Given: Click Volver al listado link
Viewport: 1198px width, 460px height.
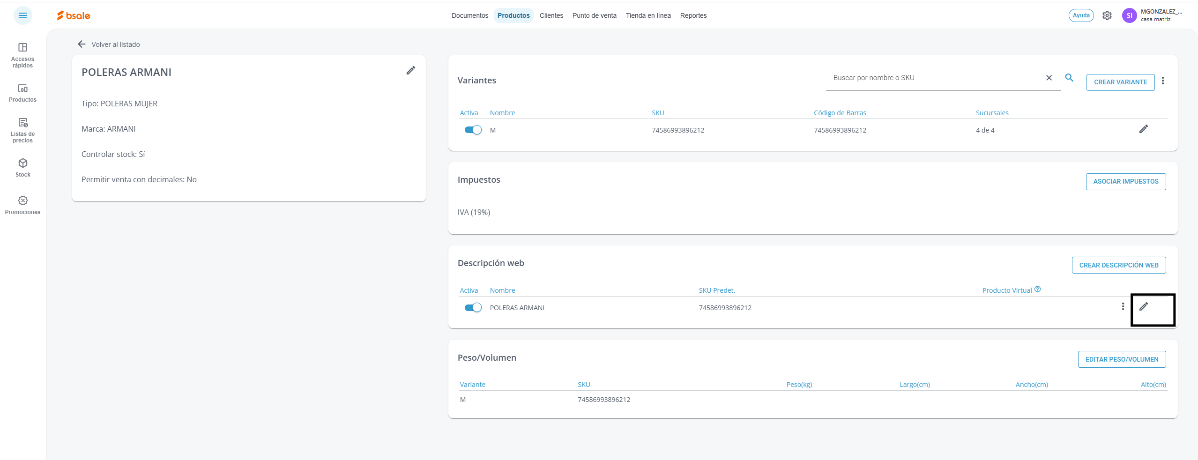Looking at the screenshot, I should (x=116, y=45).
